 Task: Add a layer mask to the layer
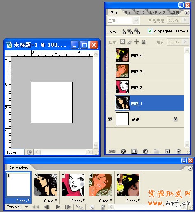tap(134, 151)
